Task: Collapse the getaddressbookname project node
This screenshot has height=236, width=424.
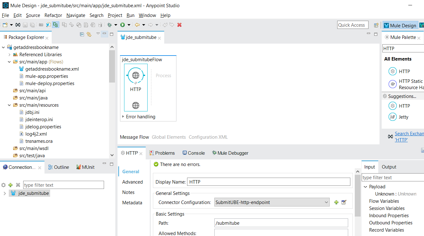Action: (x=3, y=47)
